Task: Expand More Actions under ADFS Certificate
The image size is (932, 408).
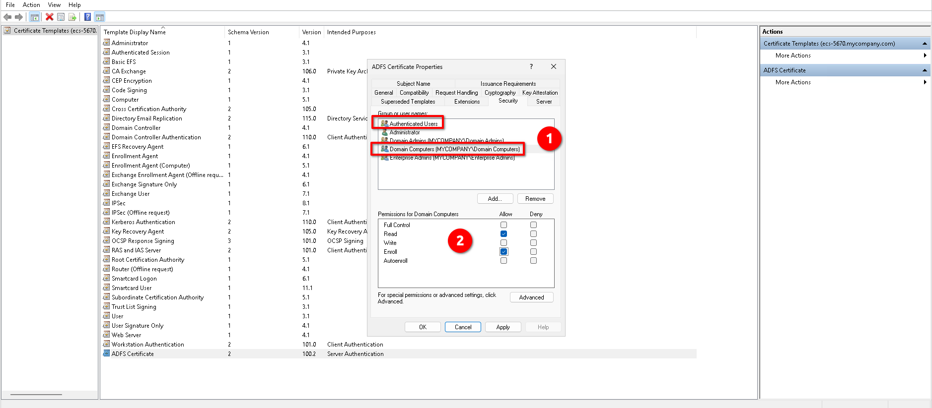Action: 925,82
